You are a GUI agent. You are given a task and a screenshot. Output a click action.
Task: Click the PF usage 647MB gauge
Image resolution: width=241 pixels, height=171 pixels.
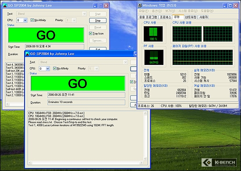pos(154,57)
